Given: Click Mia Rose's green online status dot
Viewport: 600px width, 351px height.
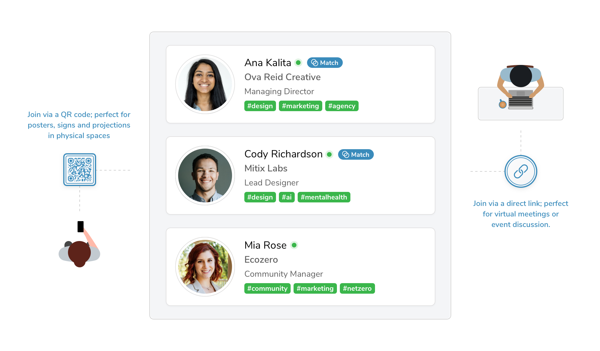Looking at the screenshot, I should [x=294, y=245].
